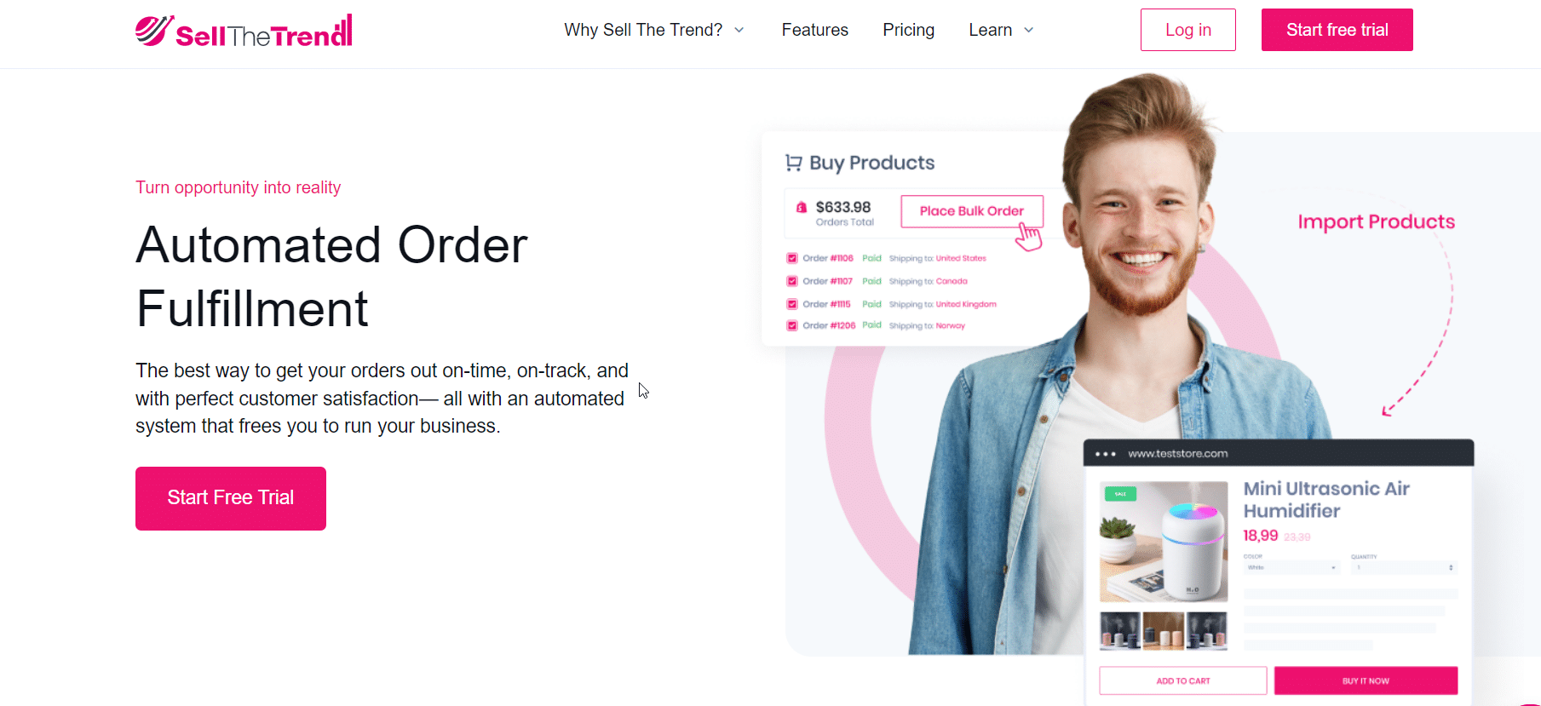The width and height of the screenshot is (1541, 706).
Task: Click the lock icon beside $633.98
Action: [802, 207]
